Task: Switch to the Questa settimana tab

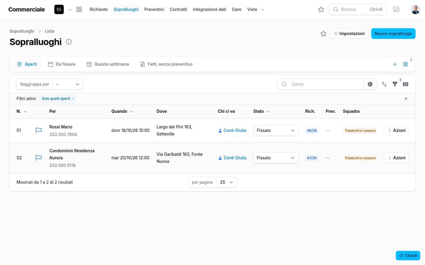Action: (x=108, y=64)
